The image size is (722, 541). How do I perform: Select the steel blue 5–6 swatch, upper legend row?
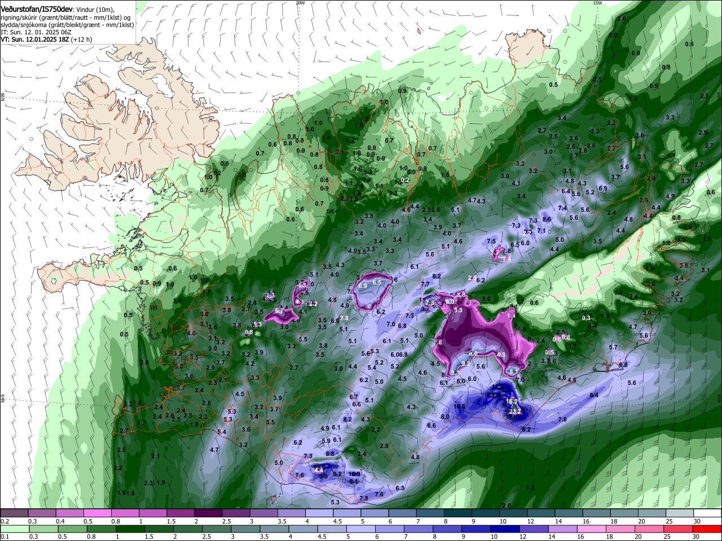(x=375, y=513)
